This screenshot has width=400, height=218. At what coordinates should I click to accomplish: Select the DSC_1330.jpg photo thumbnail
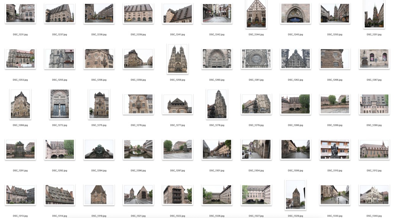click(335, 195)
